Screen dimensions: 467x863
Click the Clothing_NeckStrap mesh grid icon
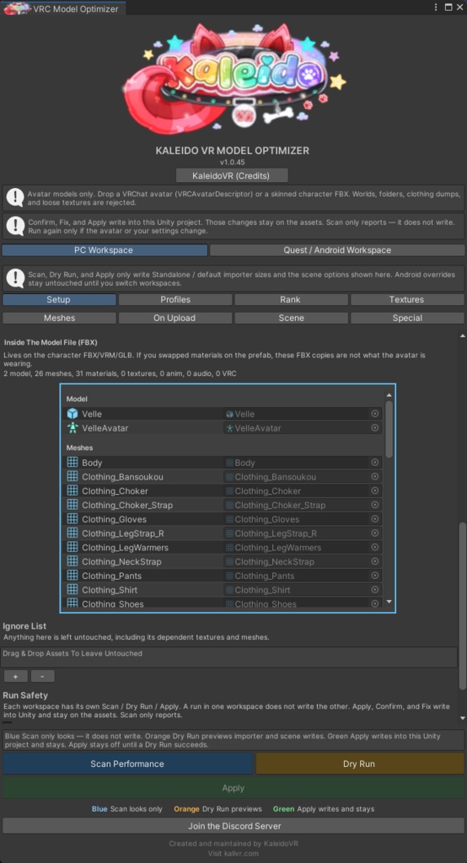(x=72, y=561)
